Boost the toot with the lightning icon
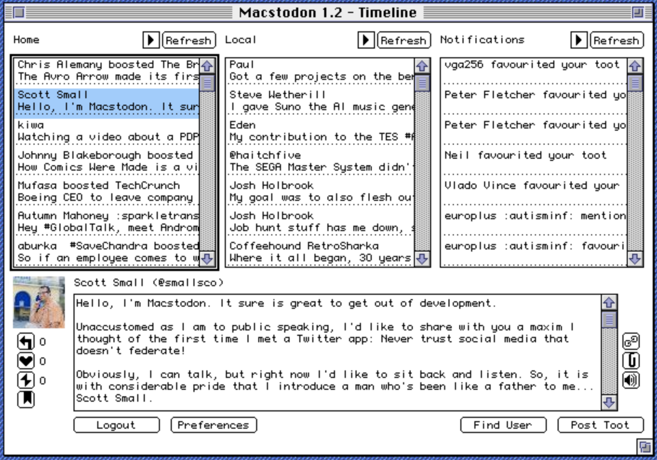 [26, 381]
